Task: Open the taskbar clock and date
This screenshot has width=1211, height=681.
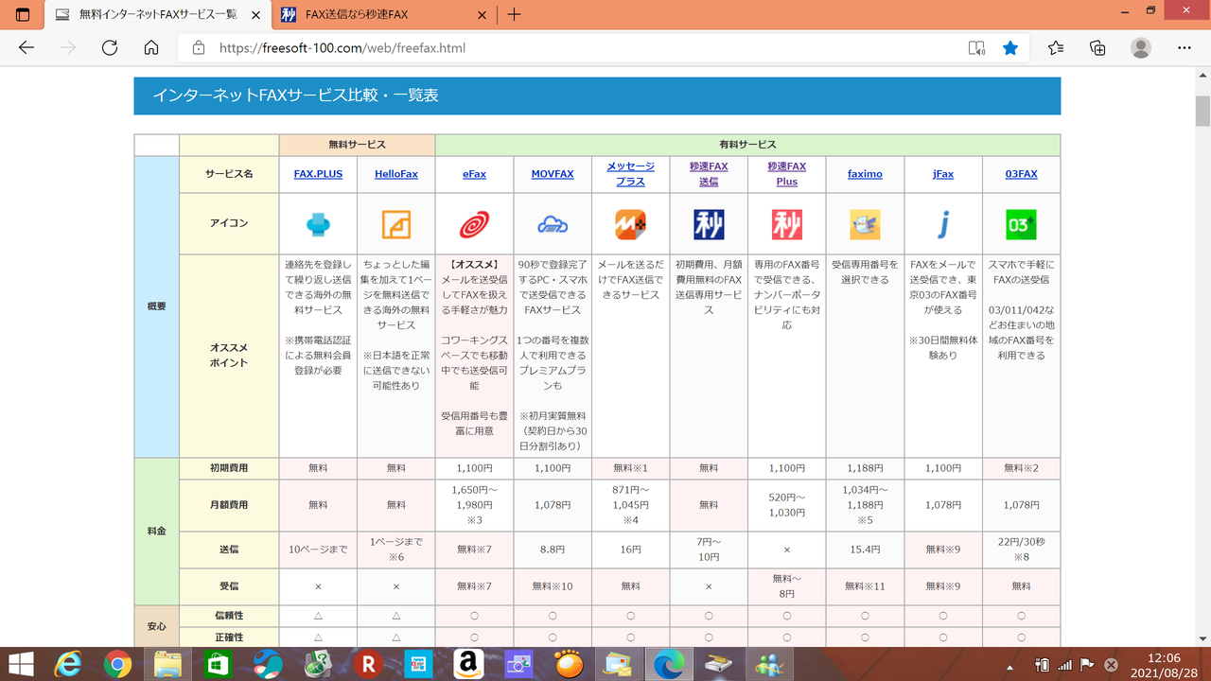Action: coord(1165,664)
